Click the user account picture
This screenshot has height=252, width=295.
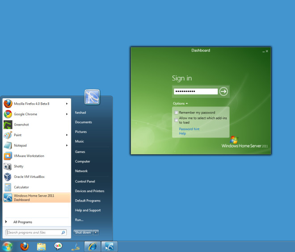[x=92, y=97]
